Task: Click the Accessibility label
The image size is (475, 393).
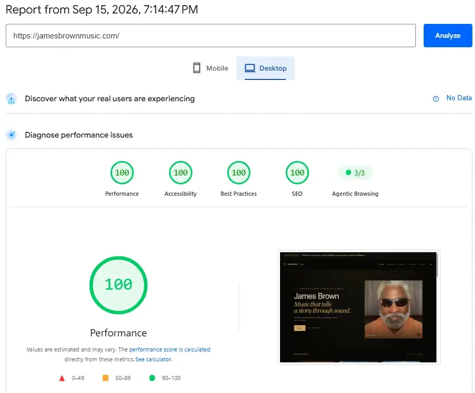Action: point(180,194)
